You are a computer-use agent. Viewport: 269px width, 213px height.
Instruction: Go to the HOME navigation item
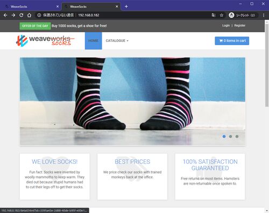coord(94,41)
